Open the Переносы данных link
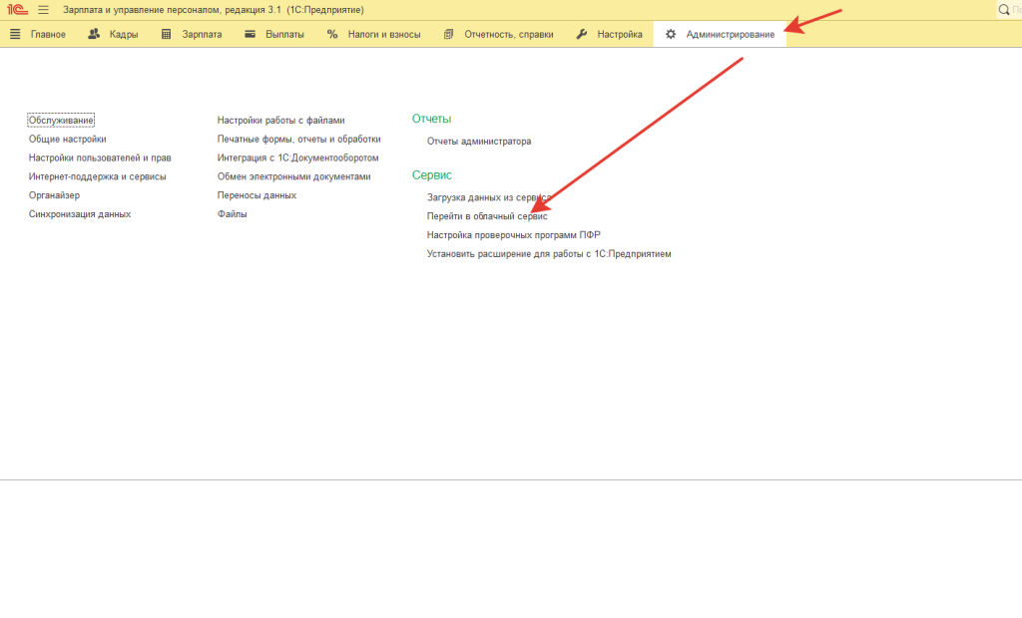The height and width of the screenshot is (618, 1022). click(256, 195)
